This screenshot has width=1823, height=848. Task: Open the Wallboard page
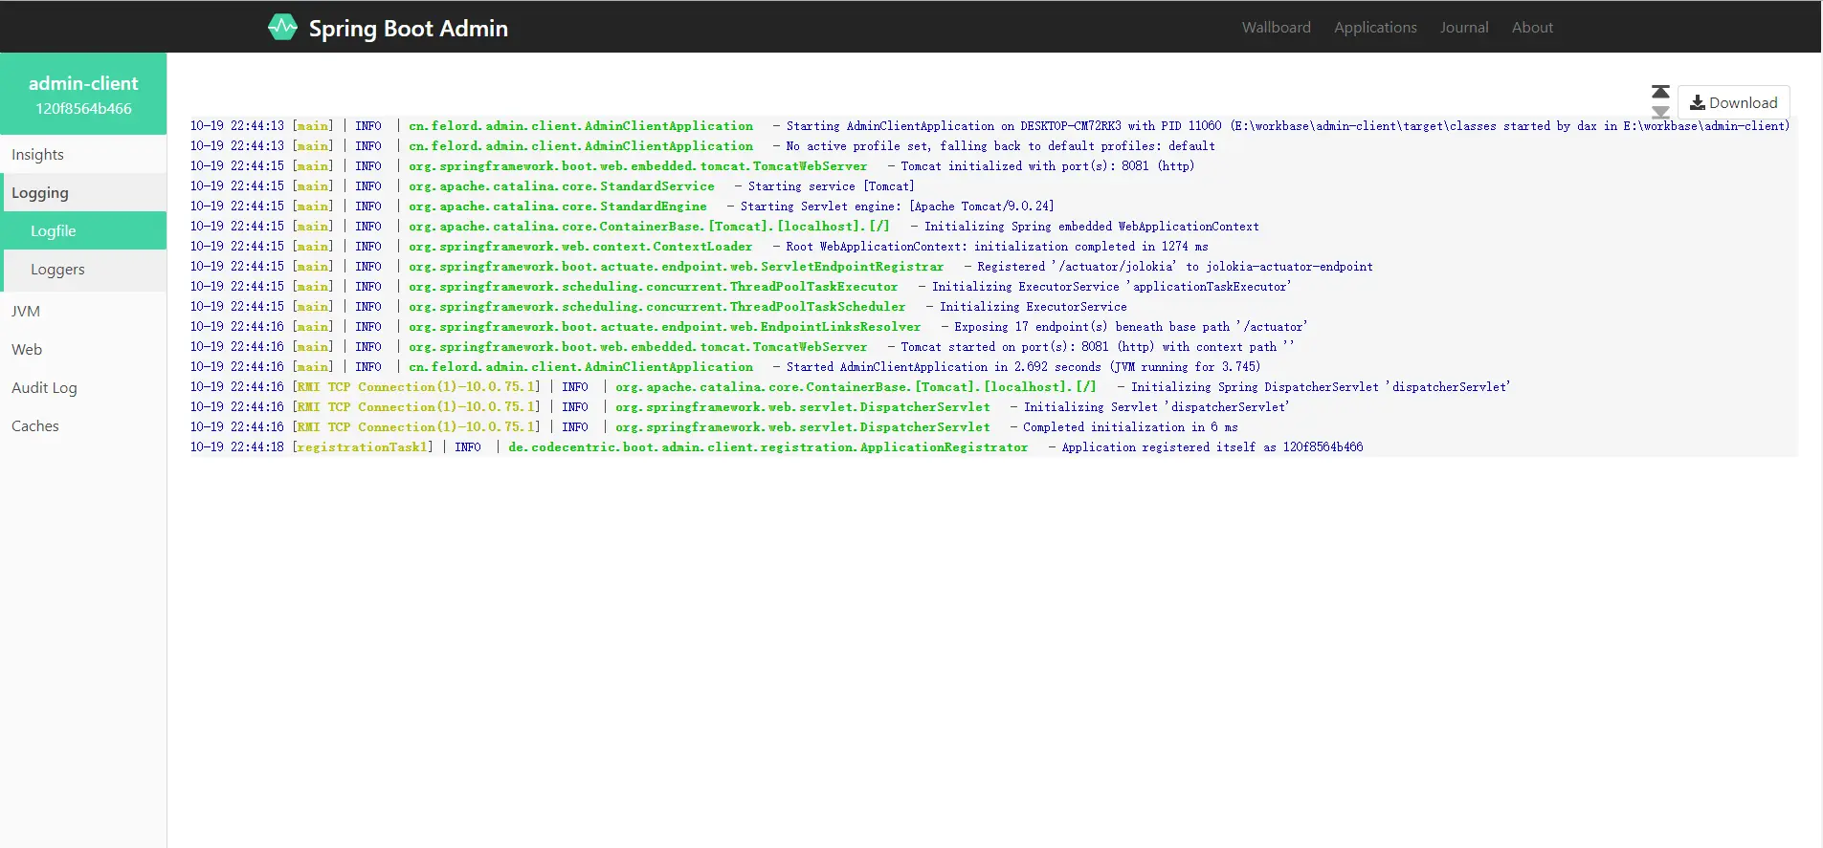(x=1277, y=27)
